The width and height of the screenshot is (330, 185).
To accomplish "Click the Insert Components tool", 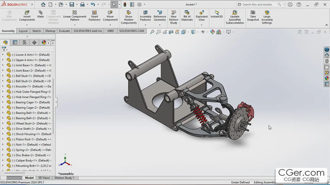I will click(27, 16).
